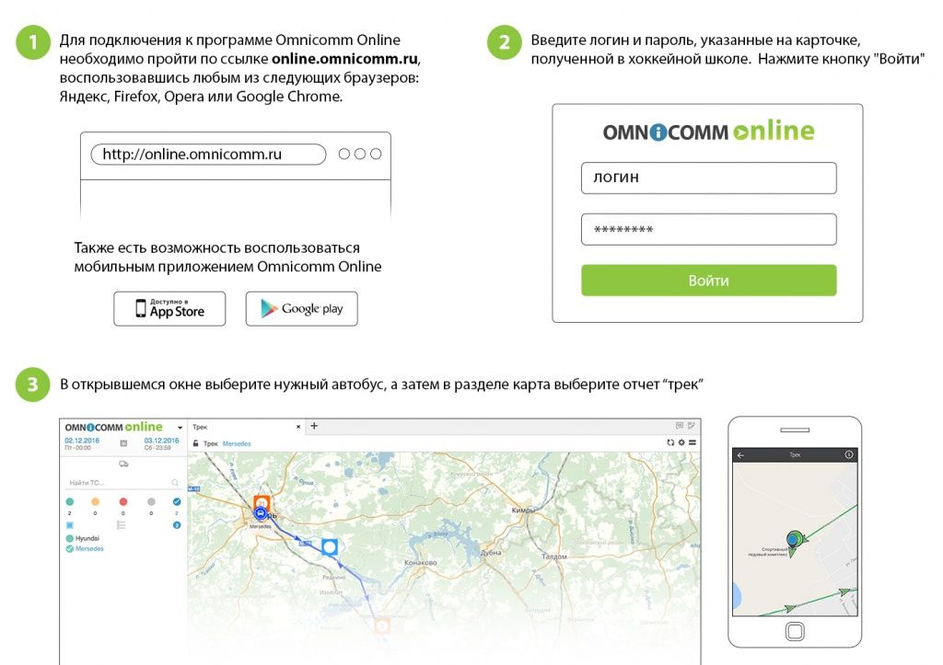Click the Талдом label on the map
The height and width of the screenshot is (665, 943).
(x=553, y=556)
